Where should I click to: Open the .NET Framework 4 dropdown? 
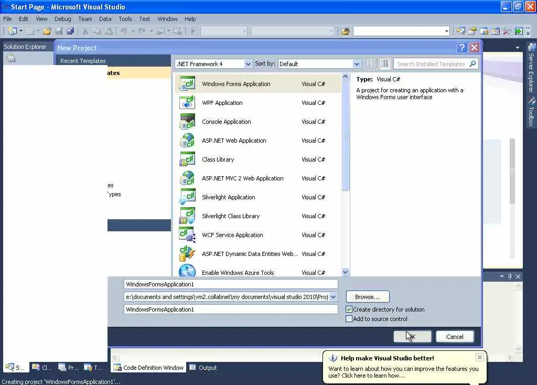(x=248, y=63)
